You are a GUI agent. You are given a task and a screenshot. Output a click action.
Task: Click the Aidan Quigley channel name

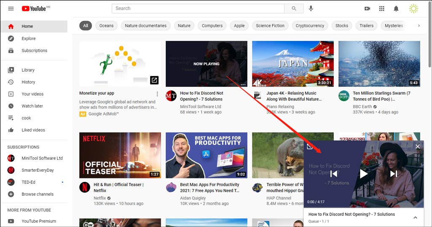(x=193, y=198)
